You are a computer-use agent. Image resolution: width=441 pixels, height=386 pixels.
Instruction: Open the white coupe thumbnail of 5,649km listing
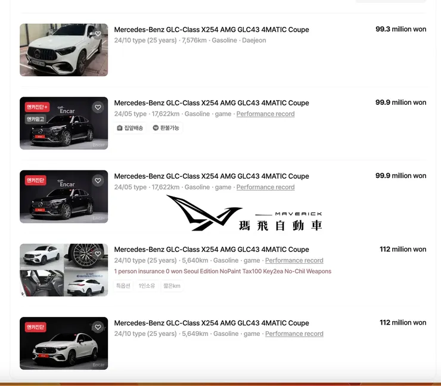pyautogui.click(x=64, y=343)
